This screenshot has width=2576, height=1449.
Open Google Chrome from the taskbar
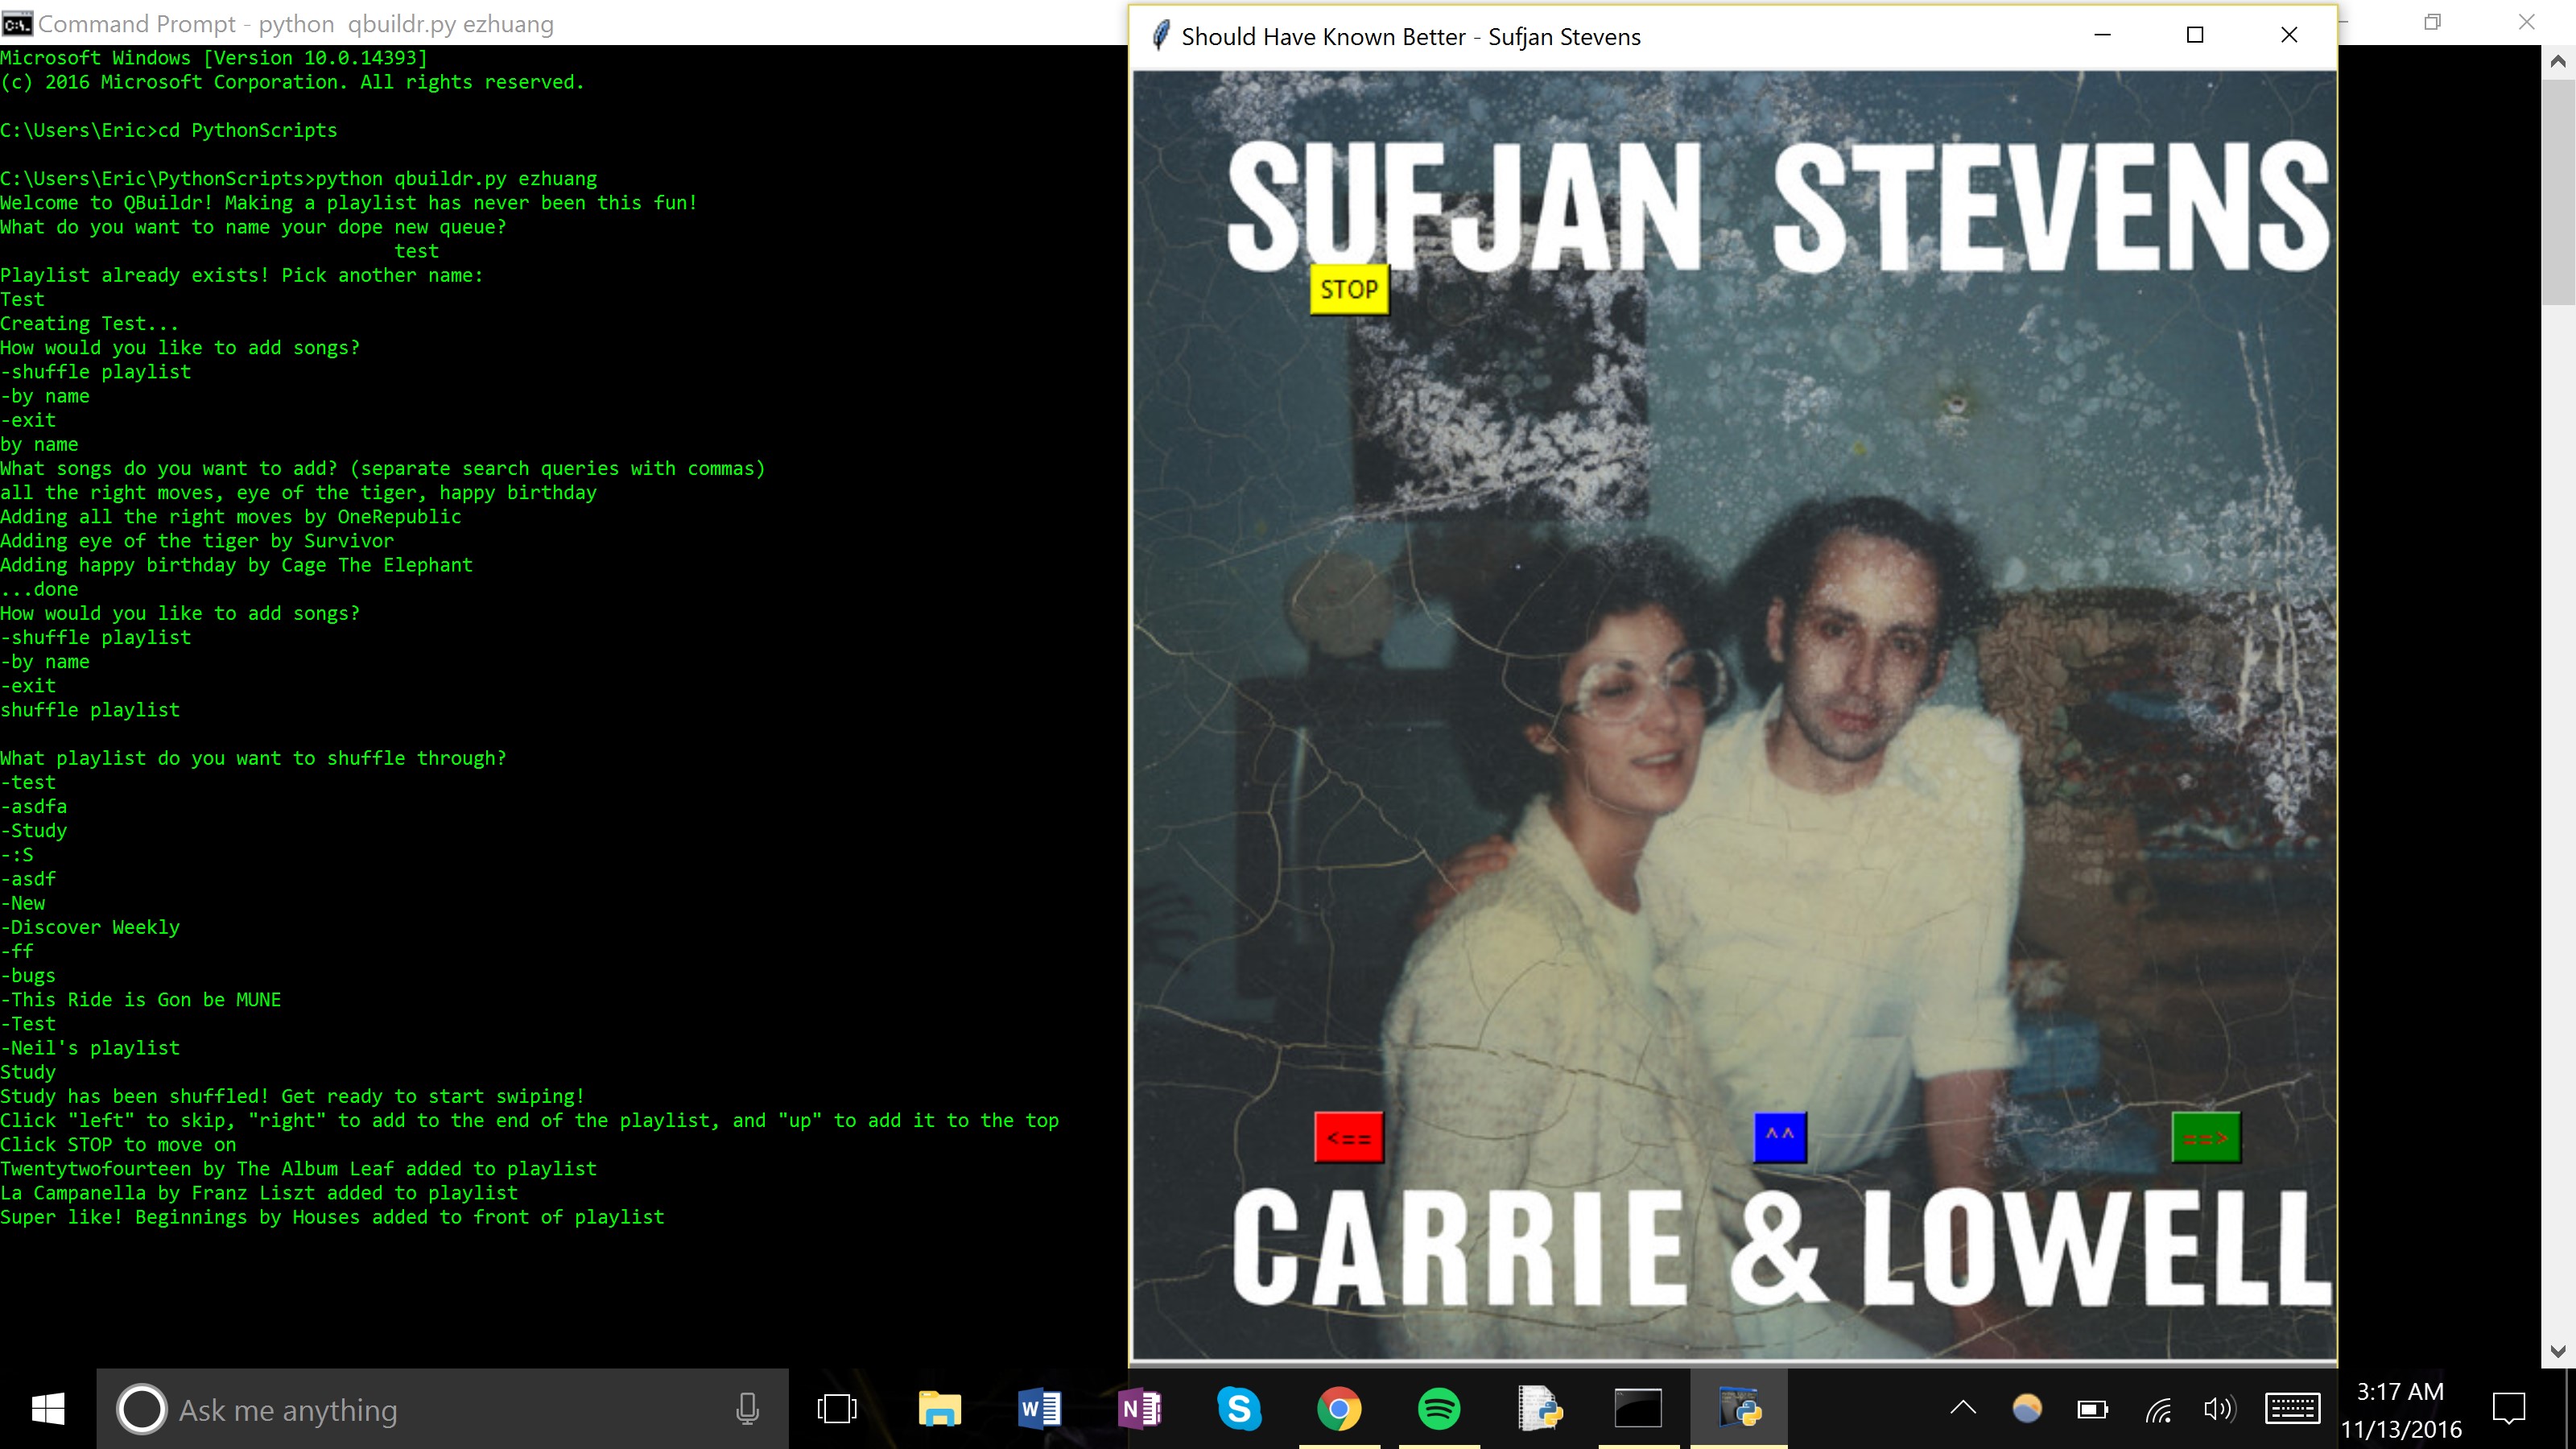click(x=1339, y=1409)
